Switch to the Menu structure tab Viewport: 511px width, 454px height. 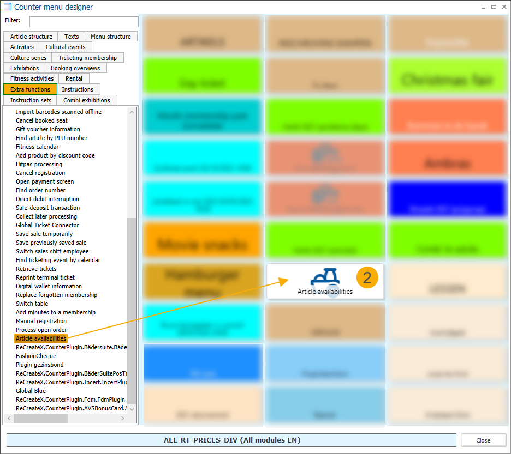point(110,37)
